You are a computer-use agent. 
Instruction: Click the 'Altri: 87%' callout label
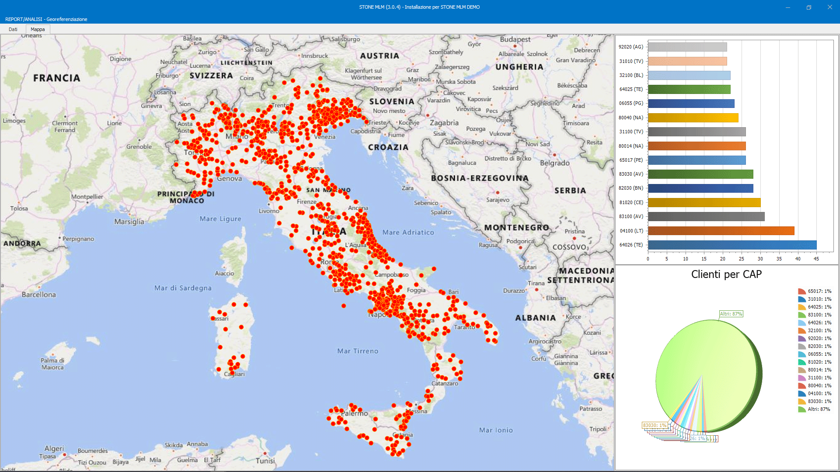[730, 313]
